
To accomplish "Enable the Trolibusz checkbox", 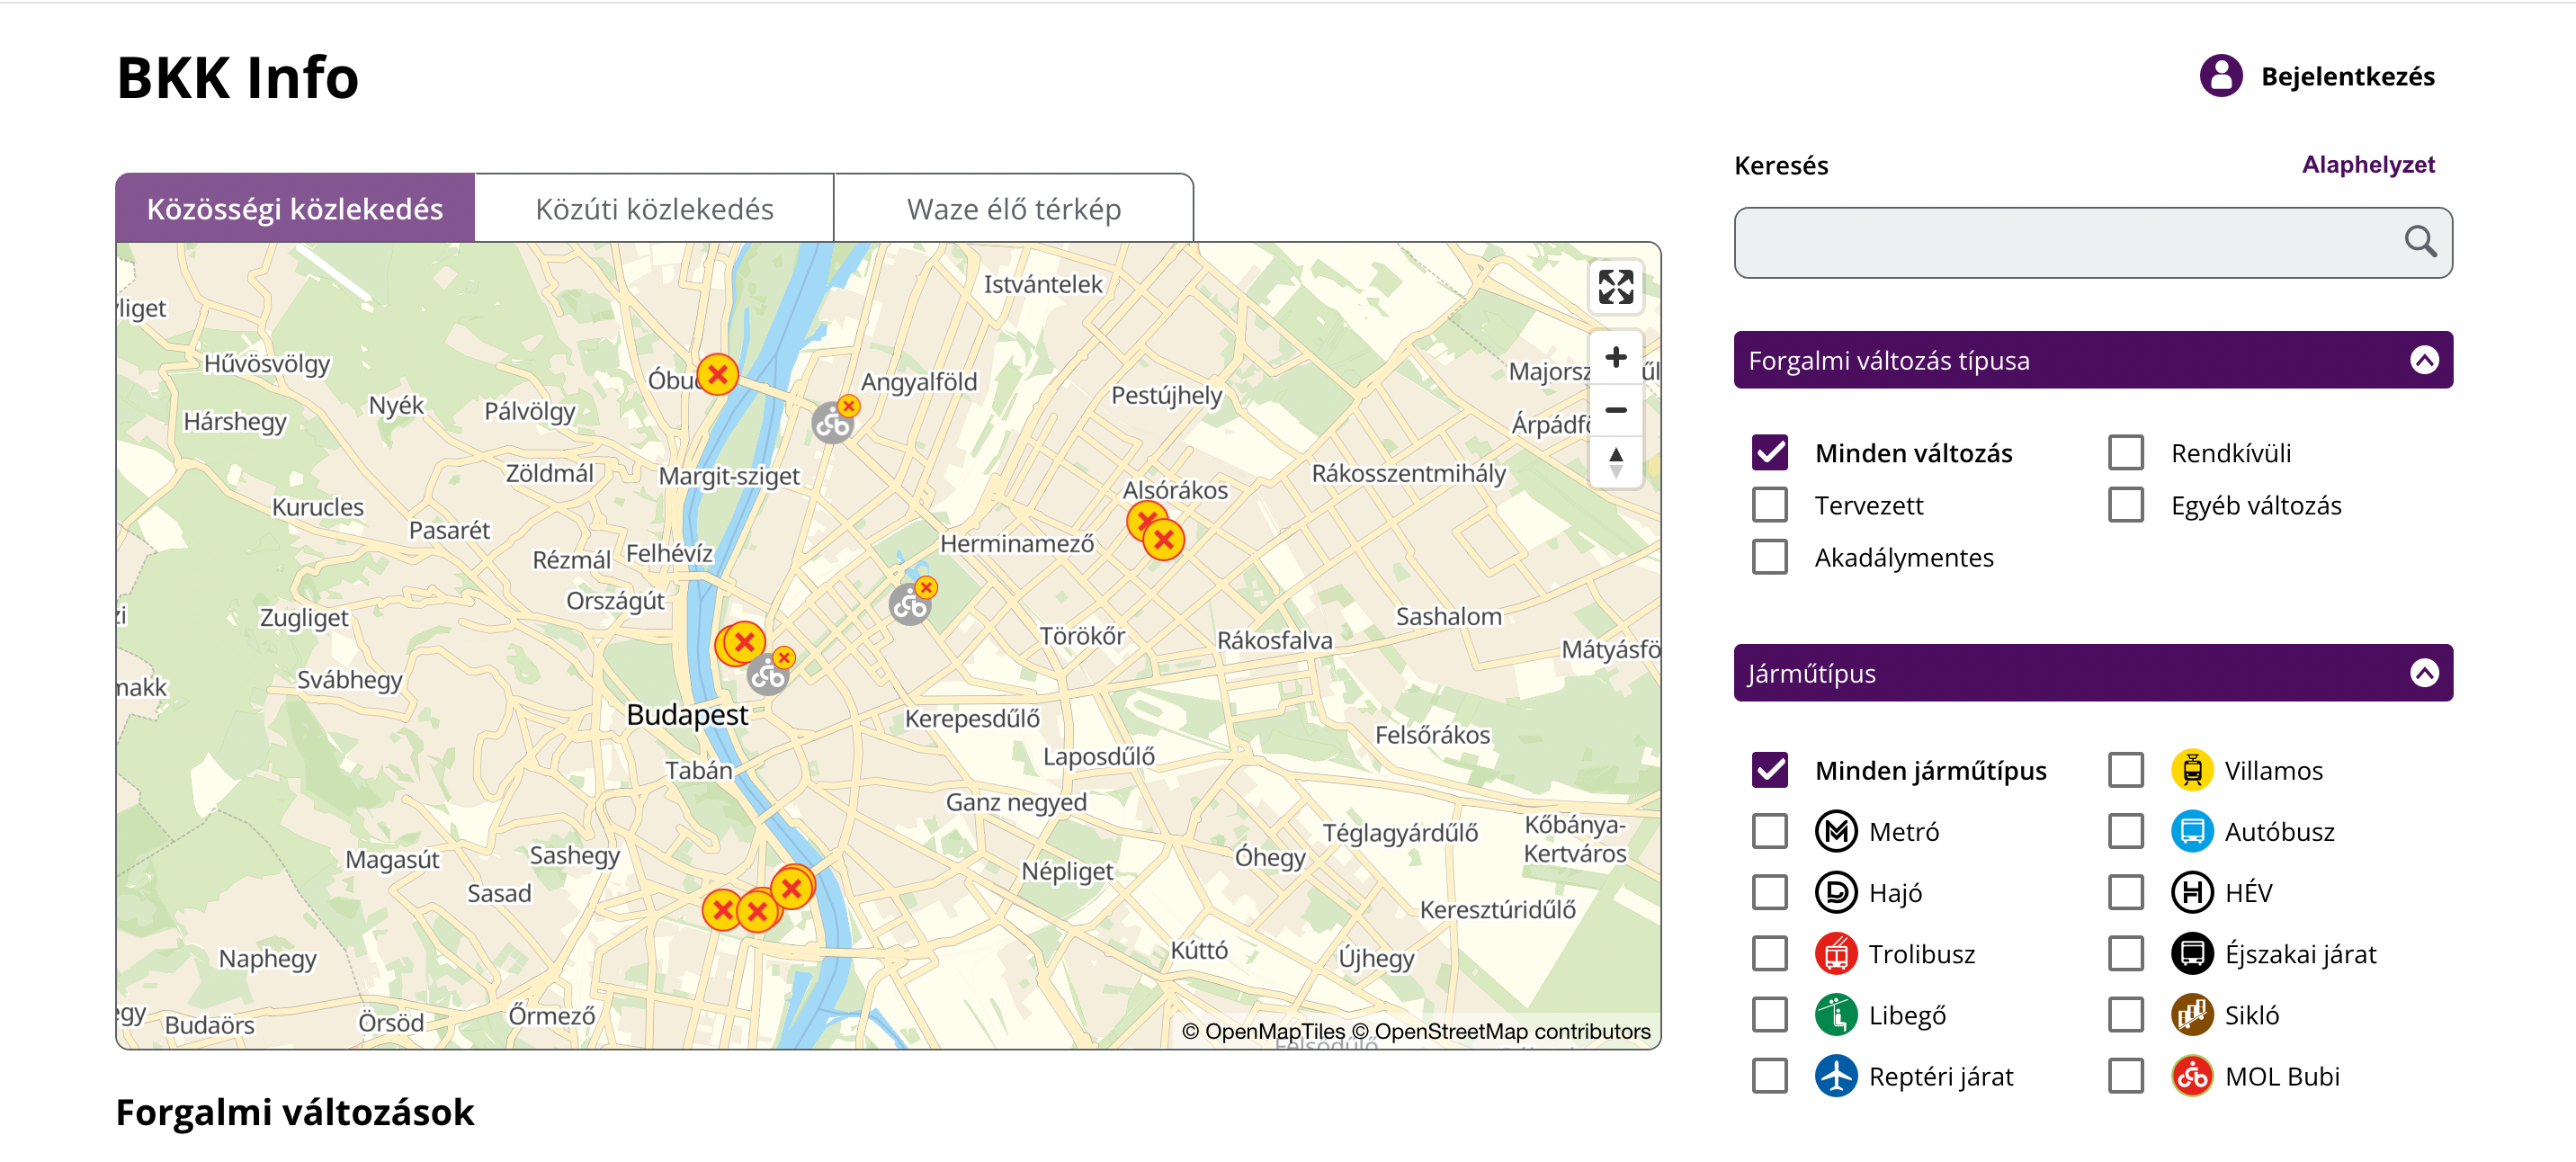I will coord(1769,954).
